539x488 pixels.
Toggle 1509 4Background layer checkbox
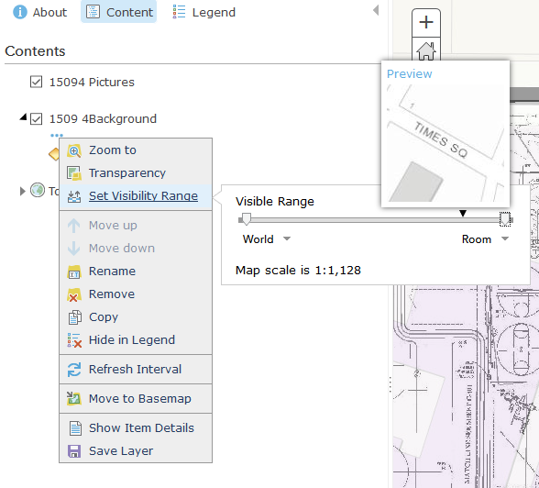36,119
